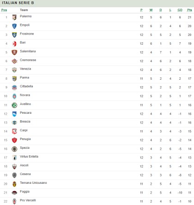
Task: Click the Spezia club crest icon
Action: click(x=14, y=149)
